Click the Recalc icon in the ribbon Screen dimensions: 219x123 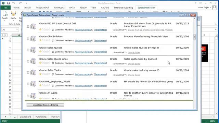pos(5,14)
